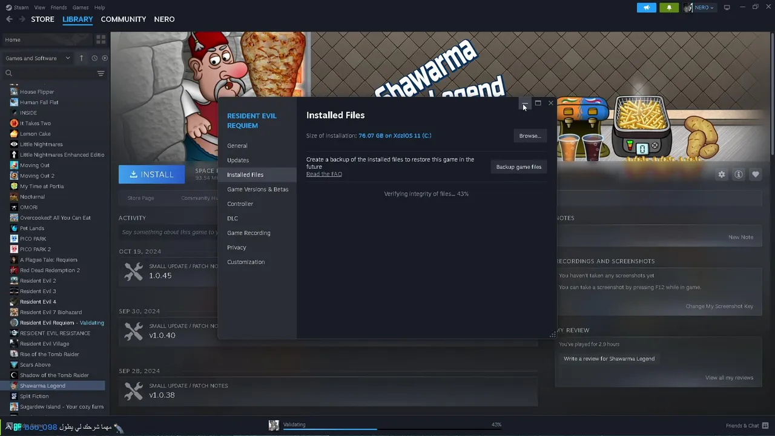Click INSIDE game icon in list
Image resolution: width=775 pixels, height=436 pixels.
[14, 113]
